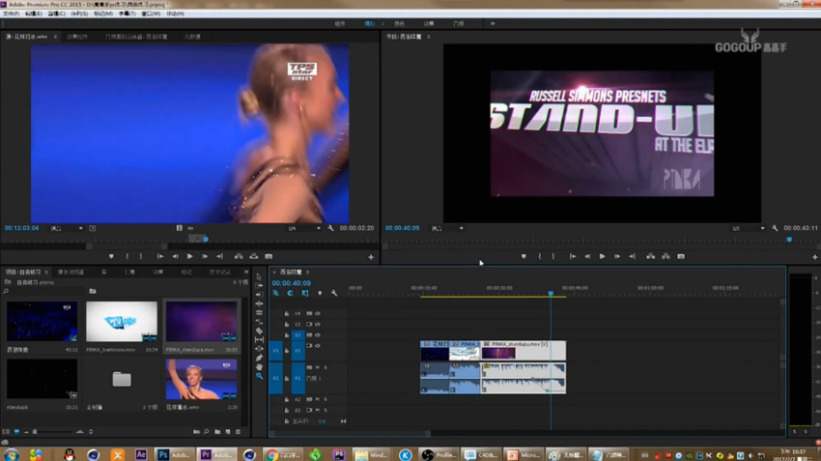Viewport: 821px width, 461px height.
Task: Open Program monitor 1/2 resolution dropdown
Action: (x=749, y=228)
